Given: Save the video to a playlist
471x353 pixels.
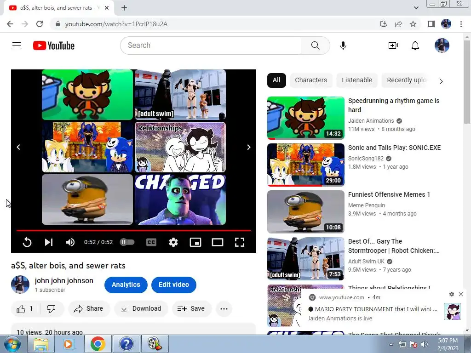Looking at the screenshot, I should [x=191, y=308].
